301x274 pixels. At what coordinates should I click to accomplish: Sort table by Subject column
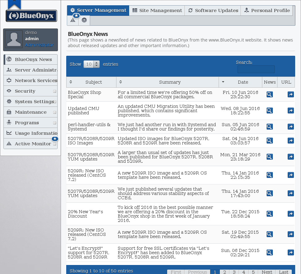pyautogui.click(x=91, y=82)
